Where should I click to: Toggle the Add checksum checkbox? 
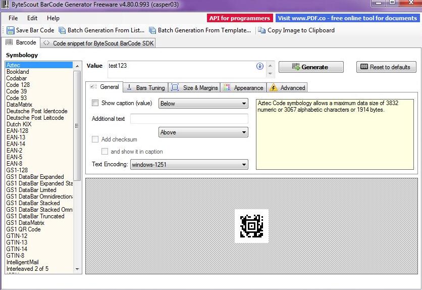pos(95,139)
